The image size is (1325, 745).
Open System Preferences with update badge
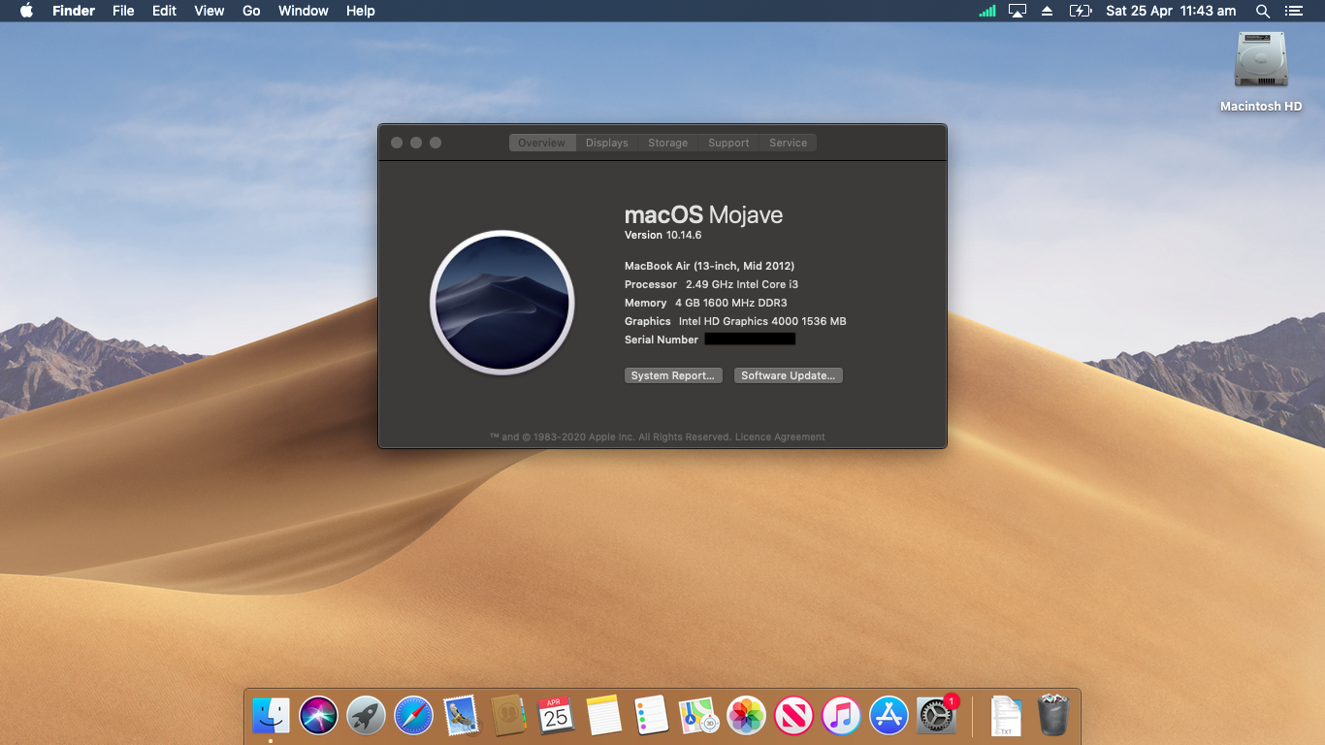coord(936,716)
